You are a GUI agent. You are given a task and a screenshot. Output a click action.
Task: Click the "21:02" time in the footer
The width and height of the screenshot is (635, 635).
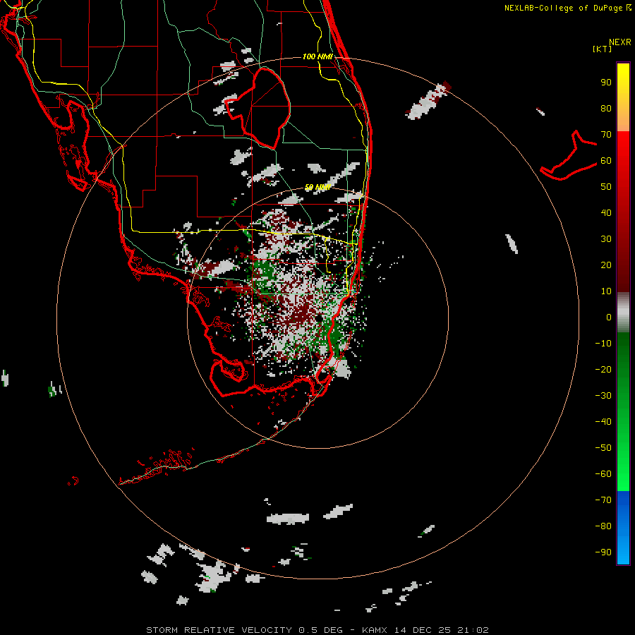[473, 630]
